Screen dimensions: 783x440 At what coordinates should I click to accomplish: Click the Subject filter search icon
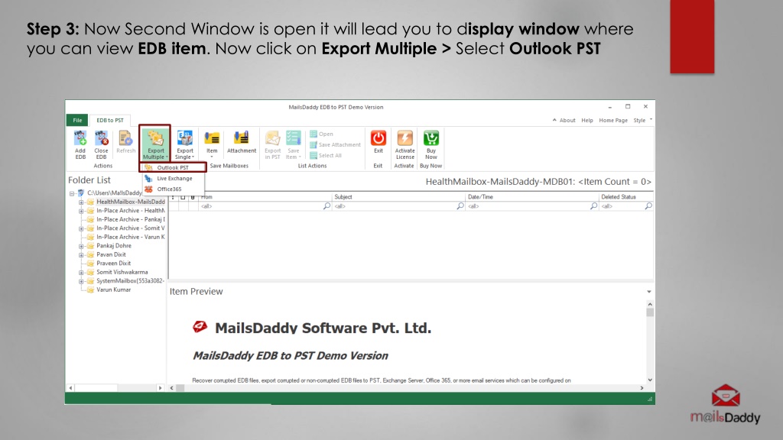(460, 206)
